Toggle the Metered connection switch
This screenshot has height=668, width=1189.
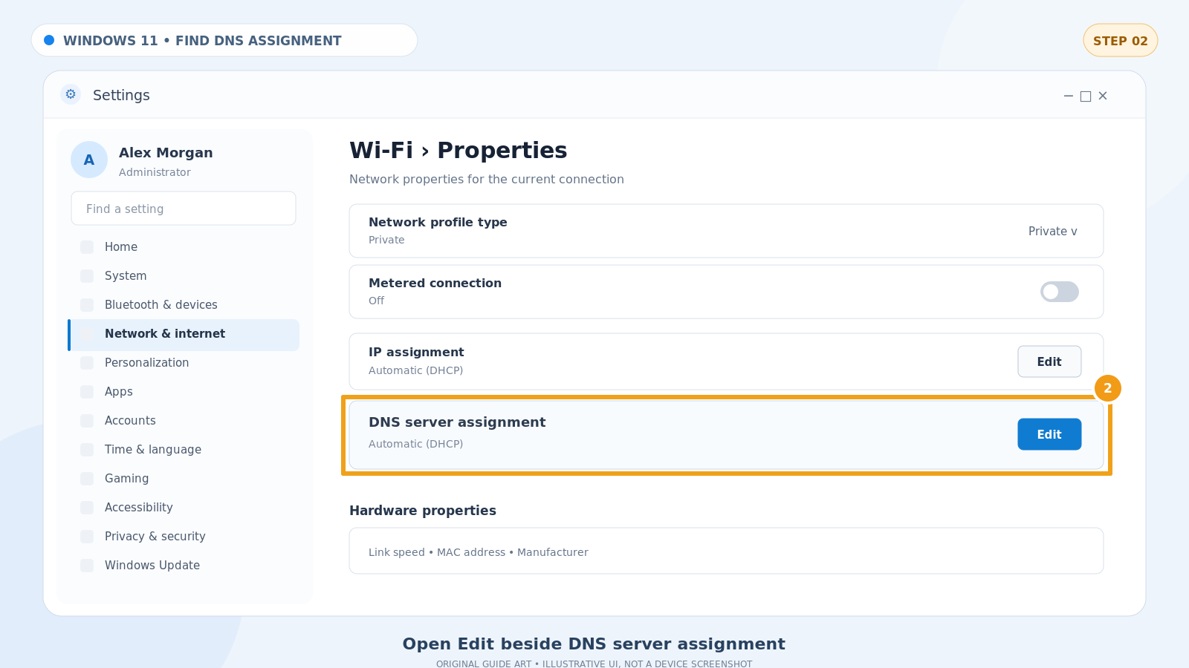click(1059, 292)
